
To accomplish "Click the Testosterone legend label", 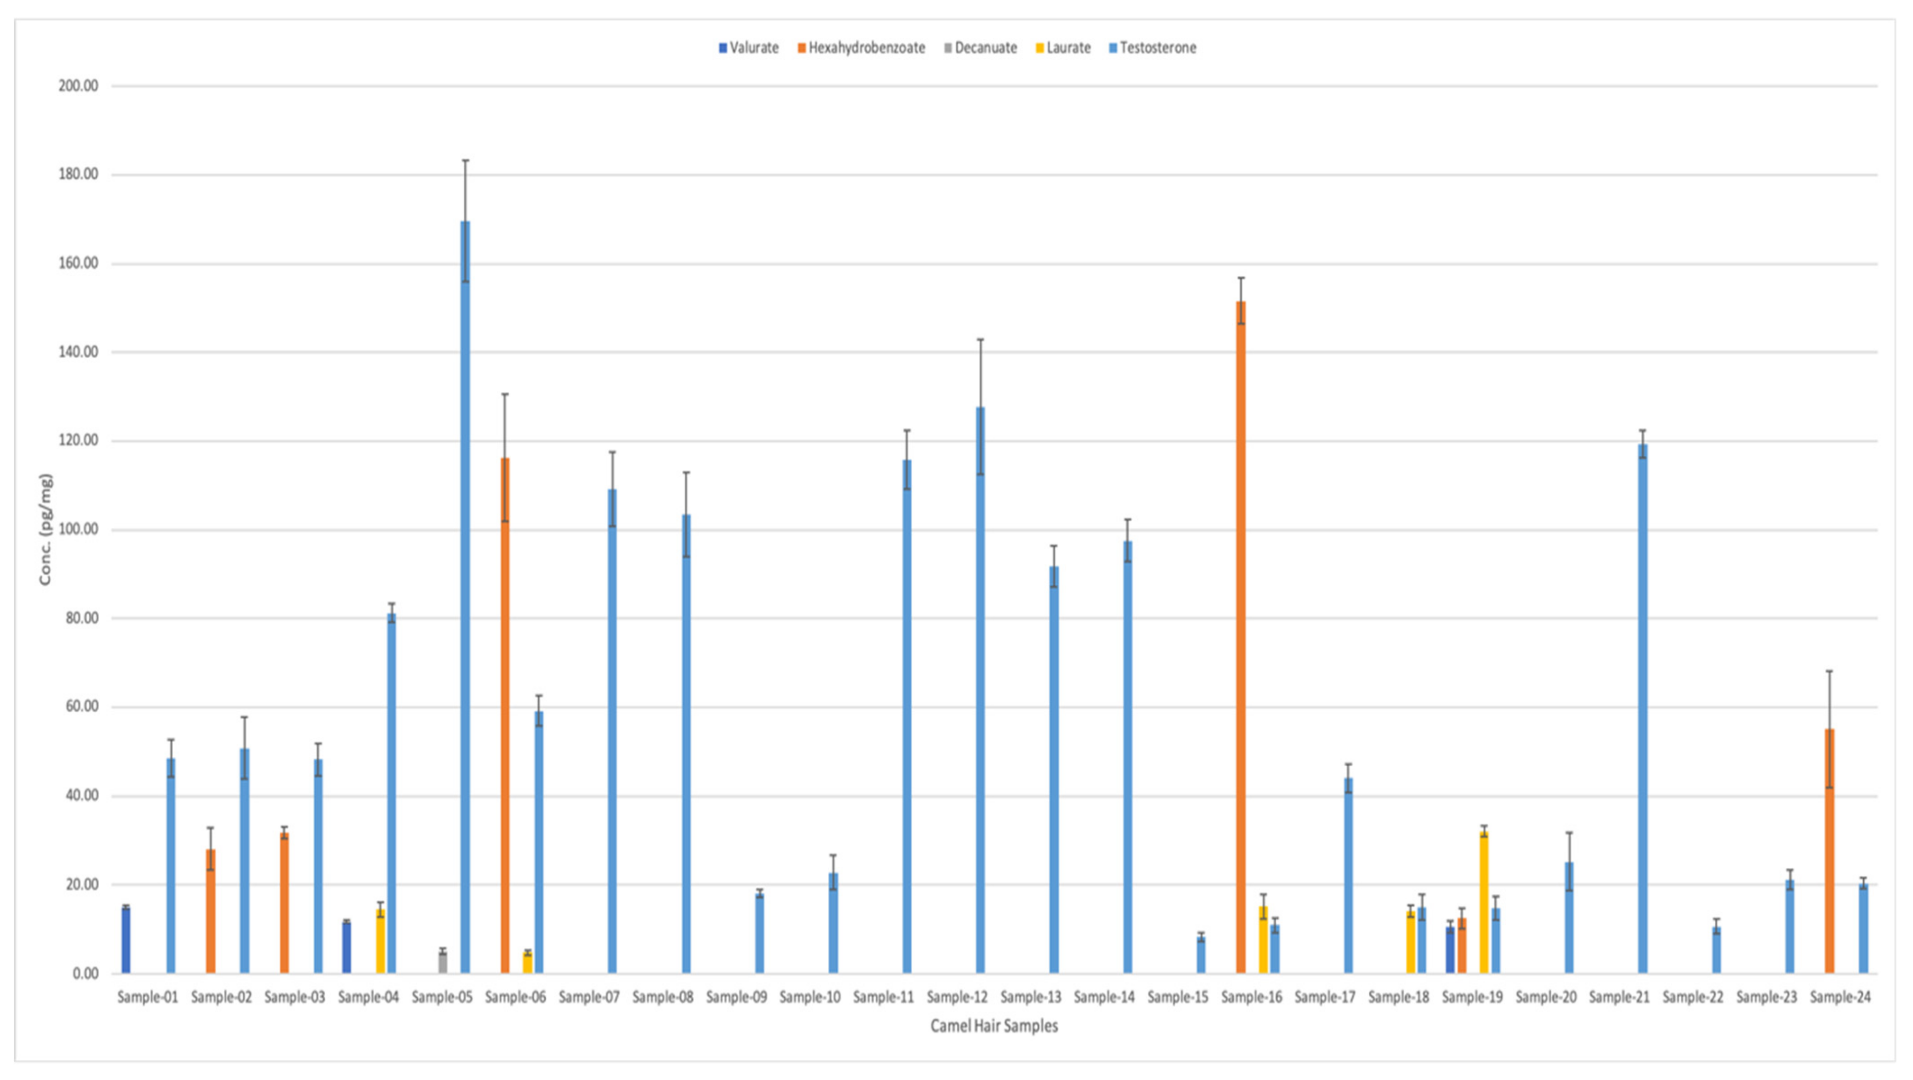I will [x=1158, y=48].
